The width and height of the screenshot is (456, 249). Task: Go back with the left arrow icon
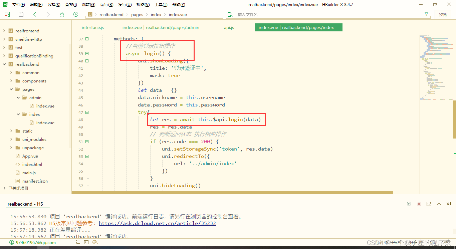coord(35,14)
